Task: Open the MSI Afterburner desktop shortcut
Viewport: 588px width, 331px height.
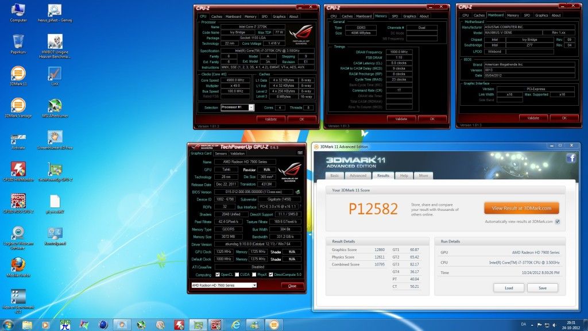Action: [x=55, y=108]
